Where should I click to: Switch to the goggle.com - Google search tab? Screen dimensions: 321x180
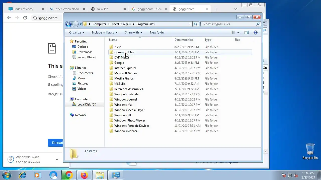[x=149, y=9]
